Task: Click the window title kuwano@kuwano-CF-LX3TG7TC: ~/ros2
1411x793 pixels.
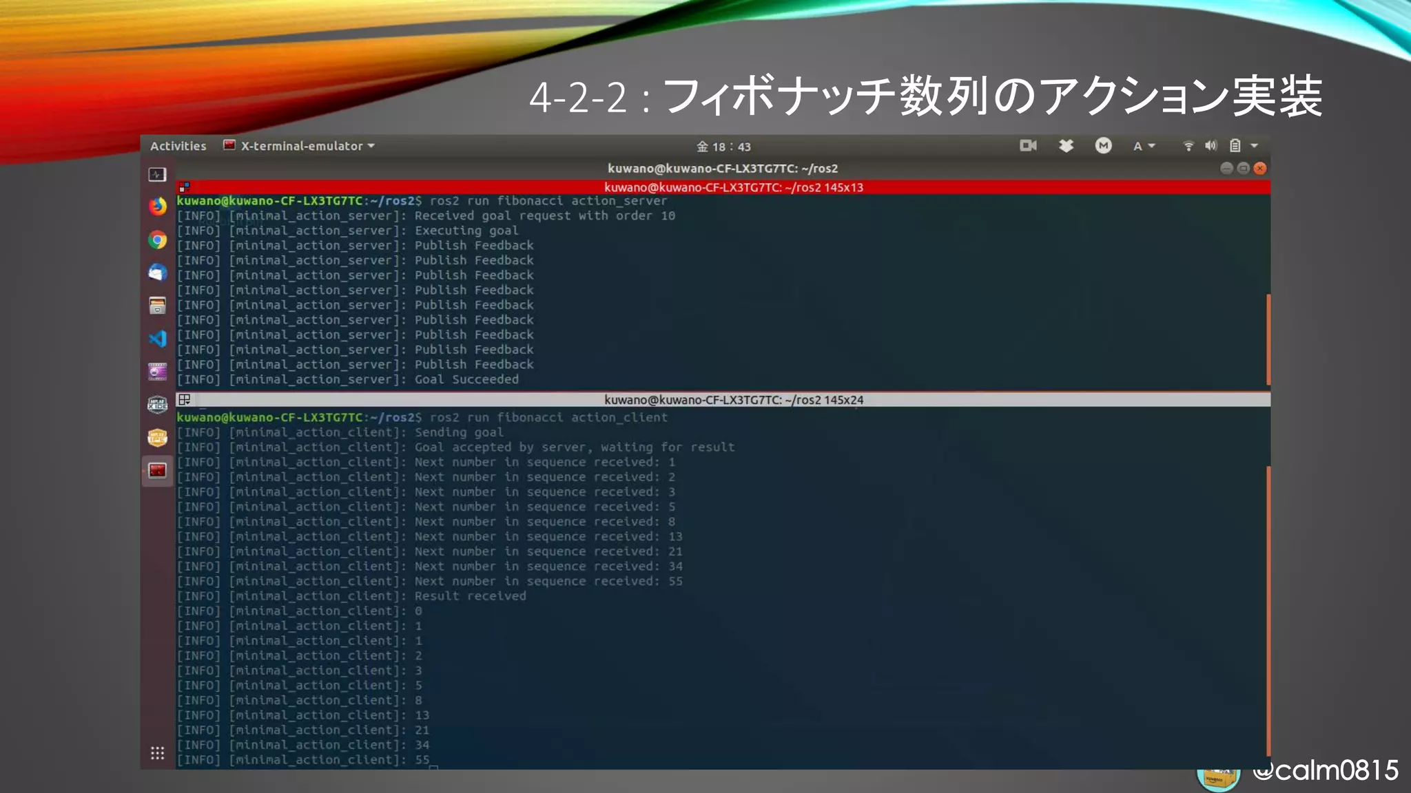Action: (x=723, y=168)
